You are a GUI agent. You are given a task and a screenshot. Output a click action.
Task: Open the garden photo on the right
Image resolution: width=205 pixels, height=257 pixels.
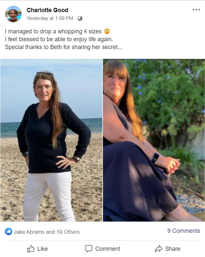pyautogui.click(x=154, y=140)
